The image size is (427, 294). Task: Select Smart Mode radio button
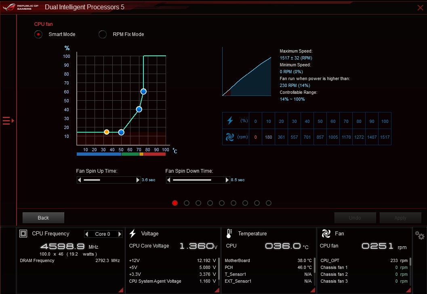pos(38,34)
